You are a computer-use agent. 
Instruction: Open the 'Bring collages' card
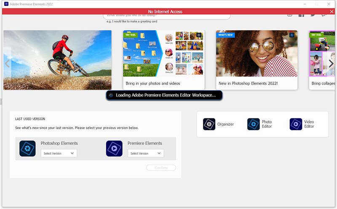coord(322,60)
